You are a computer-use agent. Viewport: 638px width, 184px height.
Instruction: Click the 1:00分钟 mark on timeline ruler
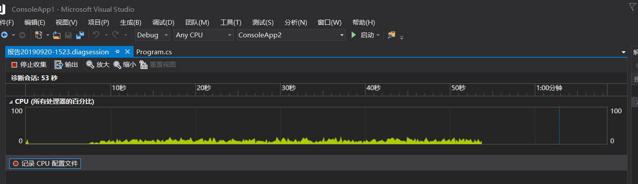[549, 88]
